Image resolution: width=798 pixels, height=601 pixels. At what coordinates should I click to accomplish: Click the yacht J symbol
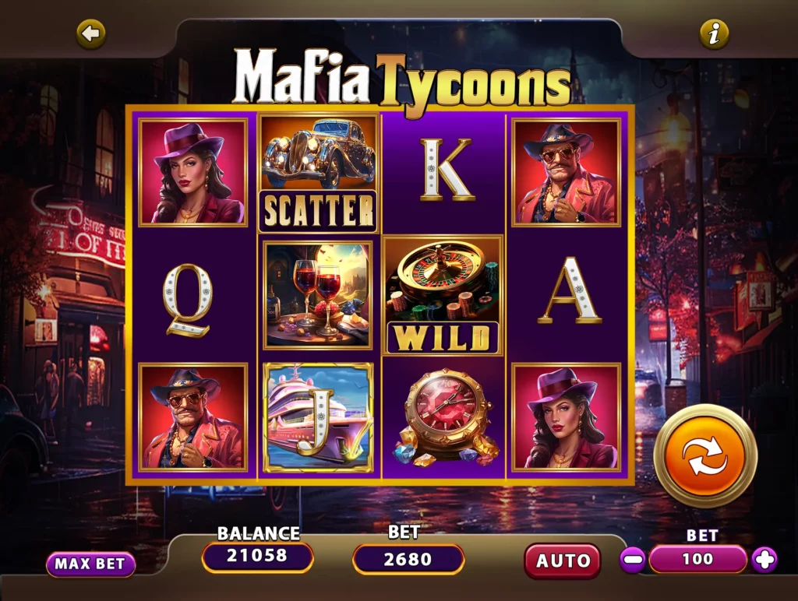(318, 417)
